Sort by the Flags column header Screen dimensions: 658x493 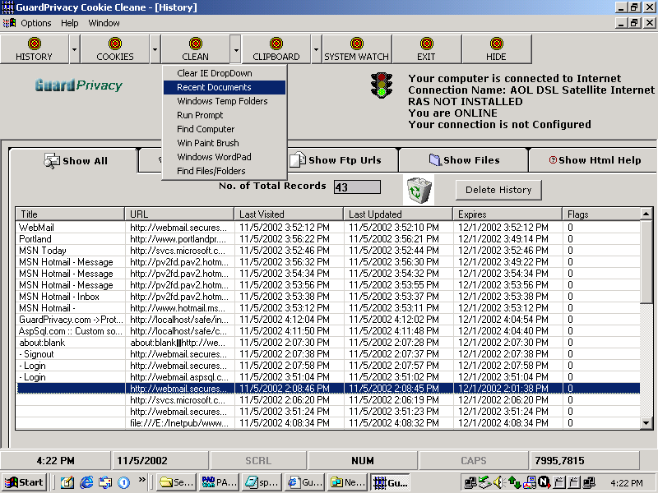[x=601, y=214]
